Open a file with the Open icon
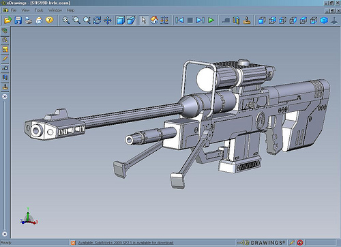Screen dimensions: 341x247 tap(8, 20)
